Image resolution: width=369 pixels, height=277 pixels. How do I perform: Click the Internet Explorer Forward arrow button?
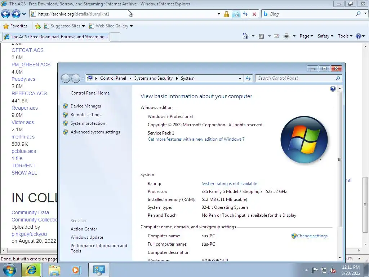click(16, 14)
